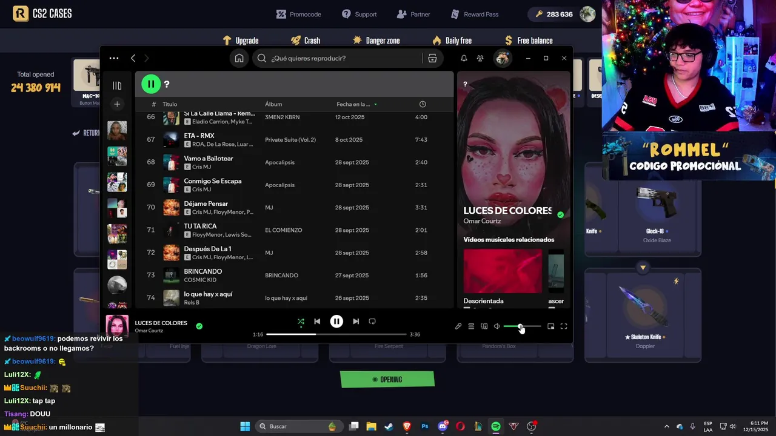Open Discord from the taskbar

pyautogui.click(x=443, y=426)
